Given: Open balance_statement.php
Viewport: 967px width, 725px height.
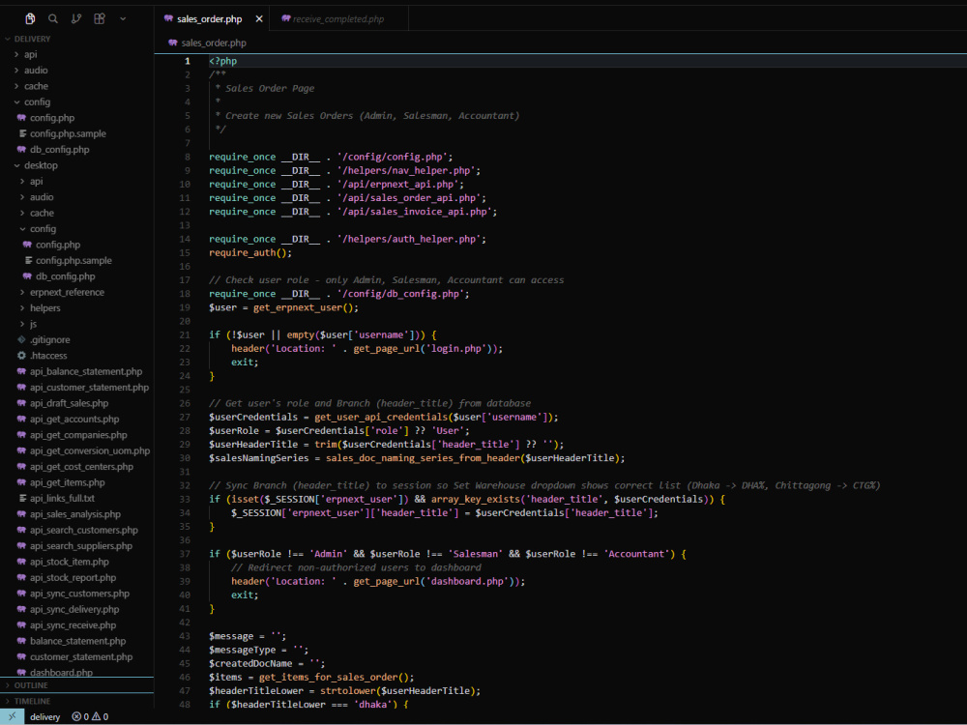Looking at the screenshot, I should (x=77, y=641).
